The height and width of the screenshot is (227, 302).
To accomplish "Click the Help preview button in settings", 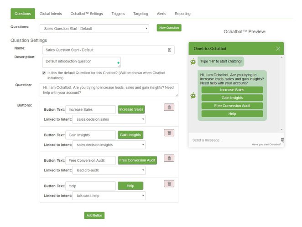I will pos(130,186).
